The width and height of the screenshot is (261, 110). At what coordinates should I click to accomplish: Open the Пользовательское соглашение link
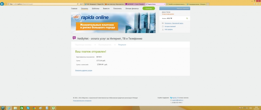(82, 101)
